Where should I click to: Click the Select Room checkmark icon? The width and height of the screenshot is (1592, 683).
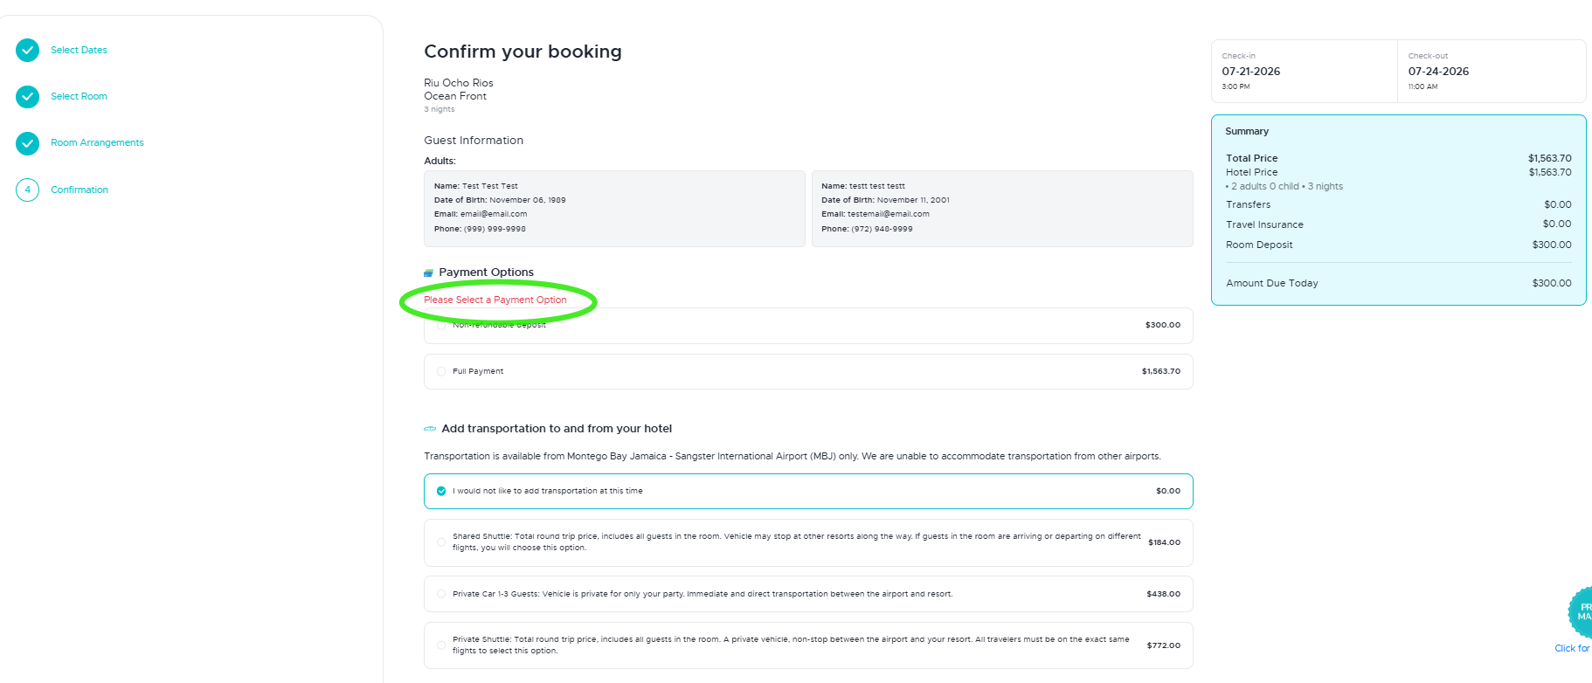27,96
